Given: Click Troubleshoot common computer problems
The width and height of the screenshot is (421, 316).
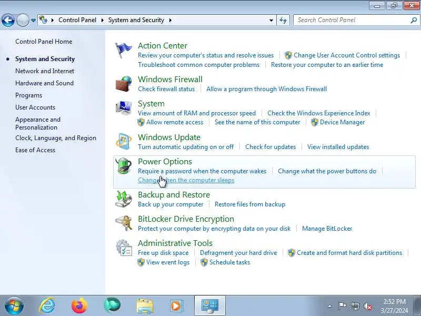Looking at the screenshot, I should coord(199,65).
